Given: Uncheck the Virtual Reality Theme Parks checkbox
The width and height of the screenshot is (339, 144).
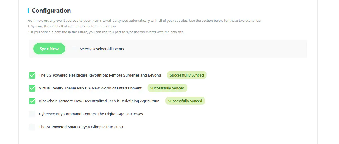Looking at the screenshot, I should tap(32, 88).
